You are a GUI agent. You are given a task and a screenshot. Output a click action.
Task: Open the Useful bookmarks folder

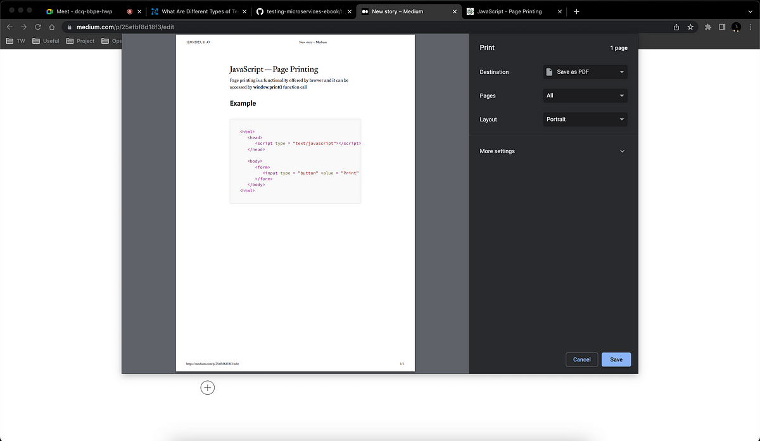pos(46,41)
